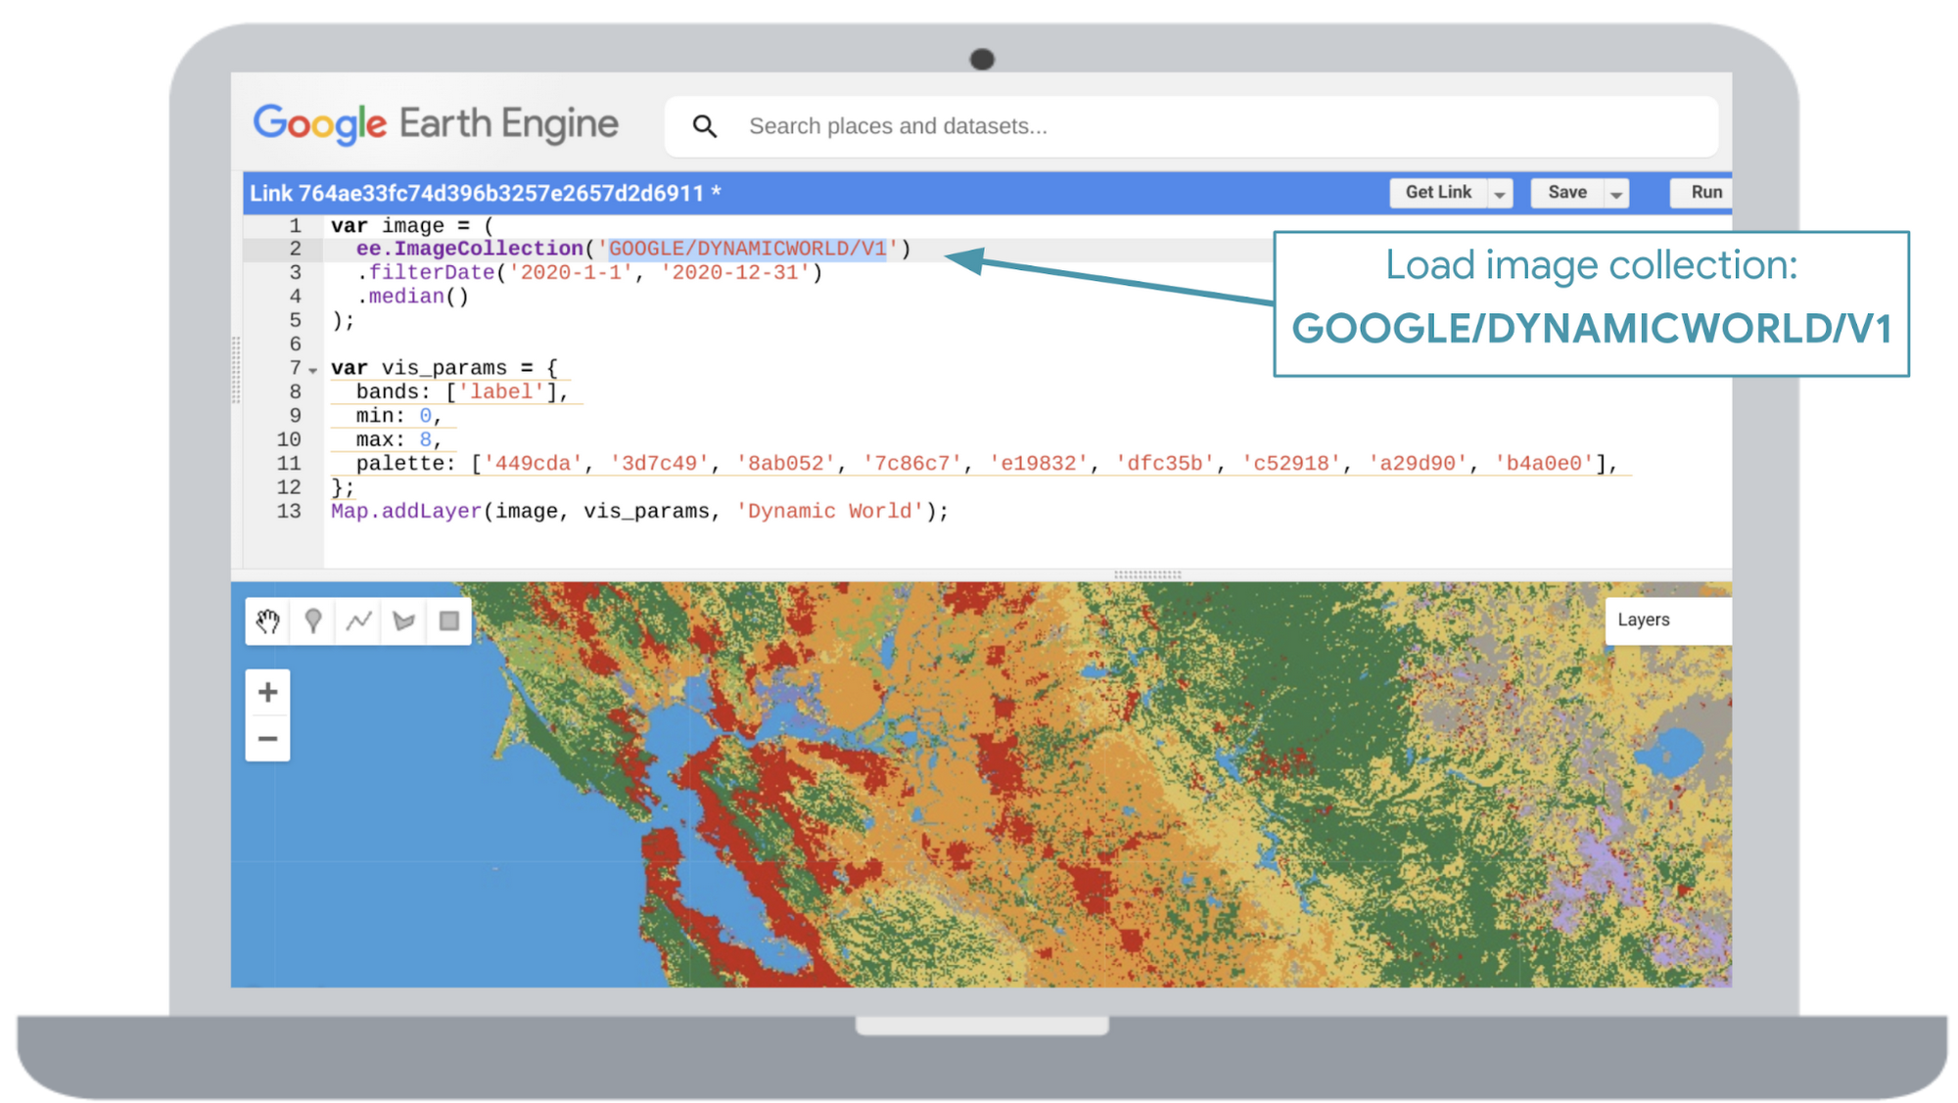
Task: Open the Google Earth Engine logo
Action: (436, 124)
